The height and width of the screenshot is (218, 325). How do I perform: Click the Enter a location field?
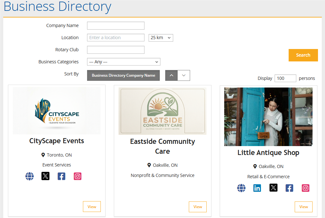(116, 38)
